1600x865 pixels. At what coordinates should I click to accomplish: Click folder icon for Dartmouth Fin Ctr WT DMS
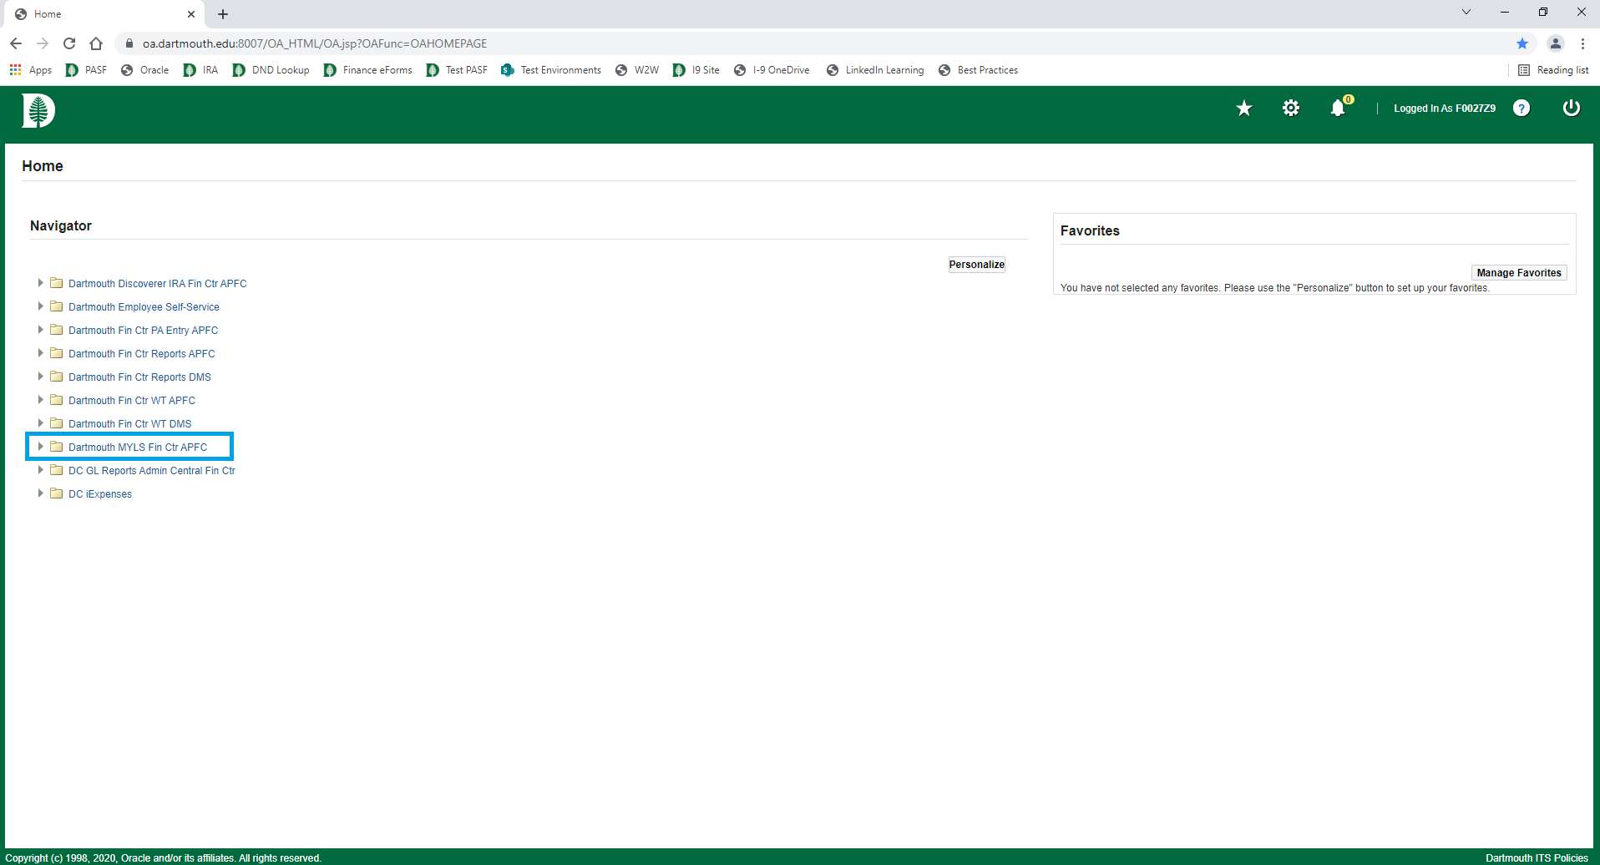(x=57, y=423)
